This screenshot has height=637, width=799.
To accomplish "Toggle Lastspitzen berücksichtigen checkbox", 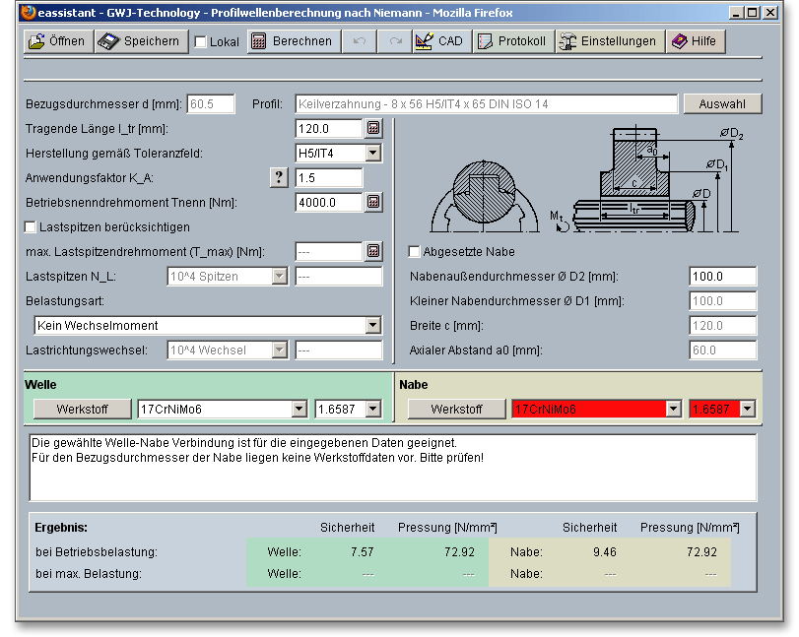I will [31, 226].
